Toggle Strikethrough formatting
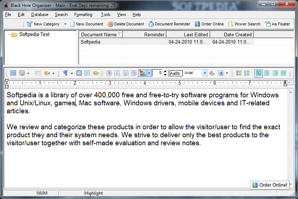298x199 pixels. 134,73
